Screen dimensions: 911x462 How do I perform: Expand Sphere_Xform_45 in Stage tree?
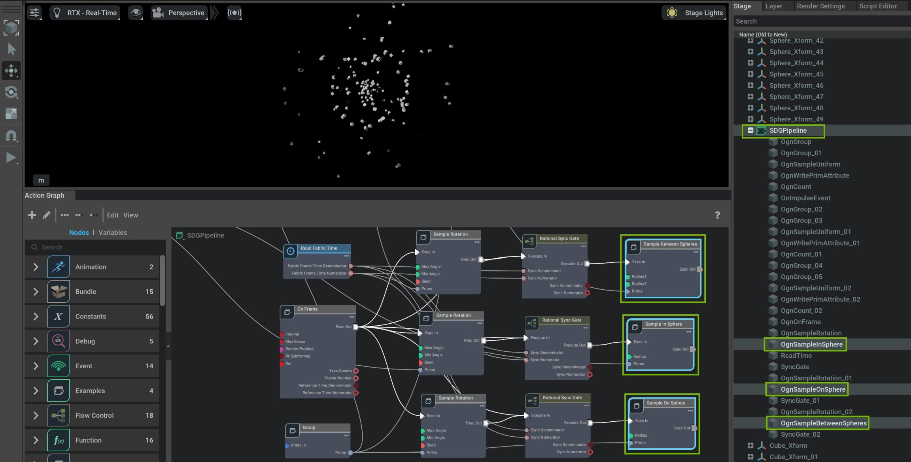coord(750,74)
